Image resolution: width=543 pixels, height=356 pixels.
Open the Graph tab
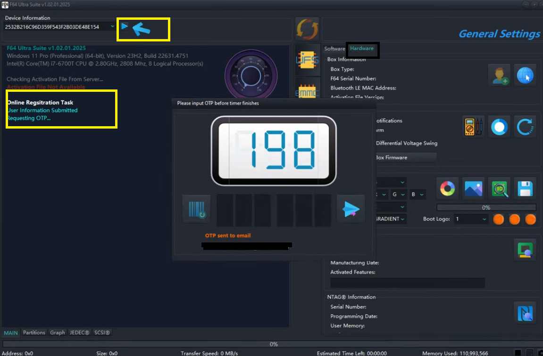[58, 332]
